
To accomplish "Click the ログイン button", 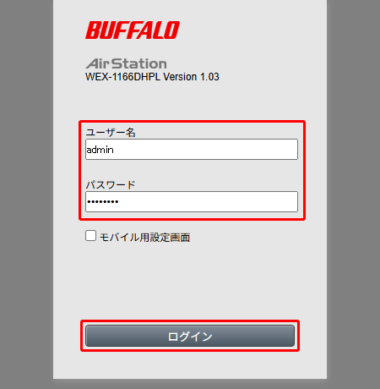I will pyautogui.click(x=190, y=336).
